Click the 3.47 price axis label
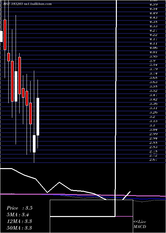The height and width of the screenshot is (233, 166). coord(153,95)
